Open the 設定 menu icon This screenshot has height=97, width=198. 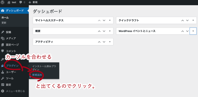[3, 85]
